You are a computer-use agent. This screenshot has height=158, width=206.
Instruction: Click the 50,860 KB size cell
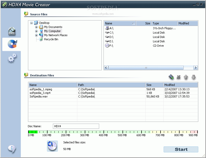pyautogui.click(x=153, y=96)
